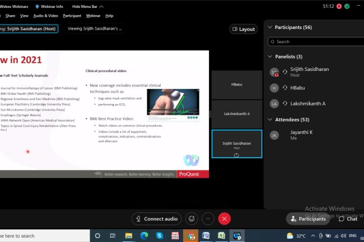Viewport: 364px width, 242px height.
Task: Click audio status icon beside Srijith Sasidharan
Action: click(x=285, y=72)
